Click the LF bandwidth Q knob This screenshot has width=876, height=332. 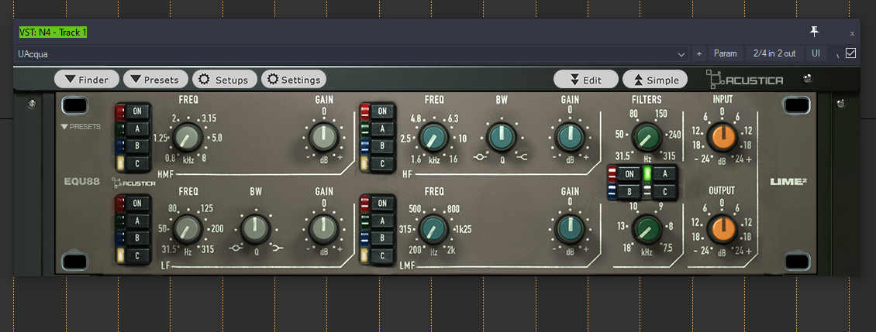(x=255, y=229)
